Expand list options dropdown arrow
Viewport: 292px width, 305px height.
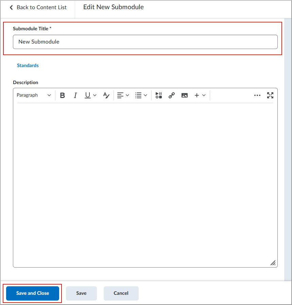(x=145, y=95)
